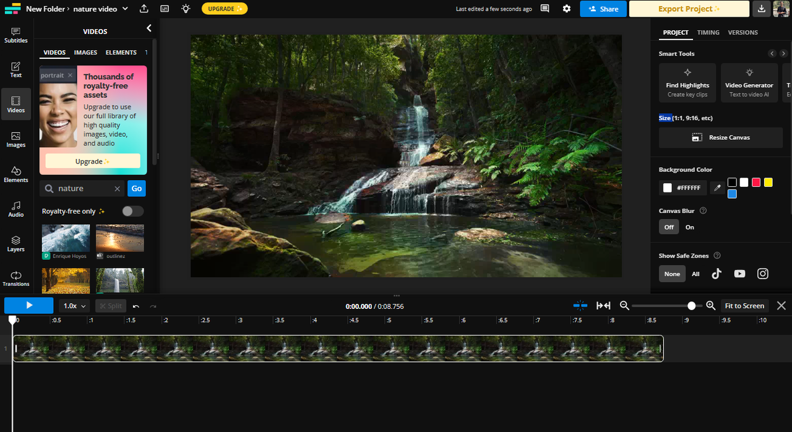Viewport: 792px width, 432px height.
Task: Click the undo arrow in timeline toolbar
Action: (x=136, y=306)
